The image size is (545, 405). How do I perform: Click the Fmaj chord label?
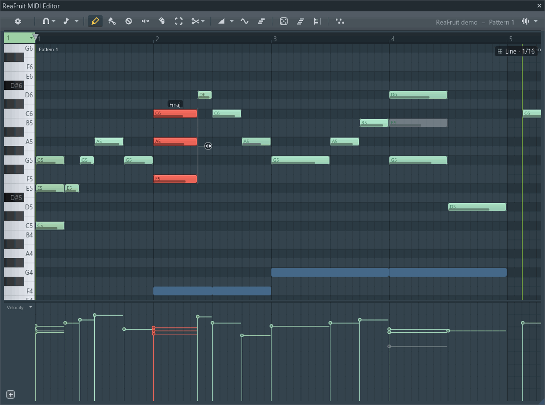(175, 104)
